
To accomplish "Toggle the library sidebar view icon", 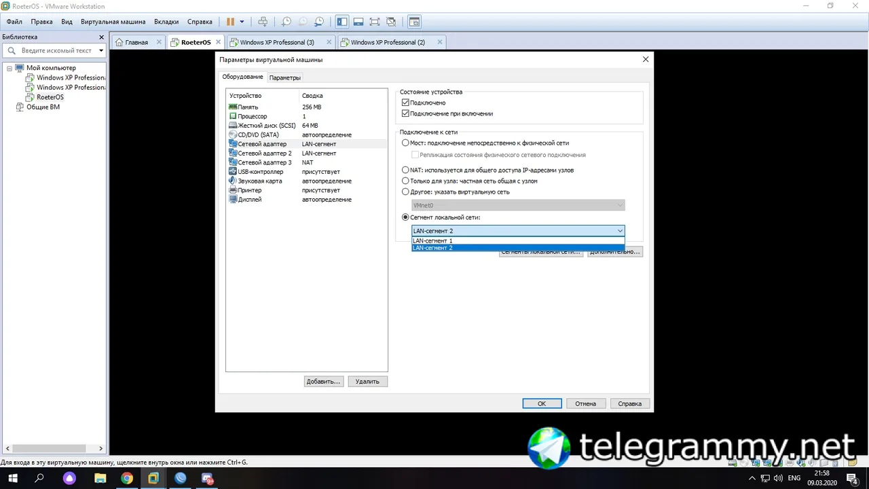I will tap(342, 22).
